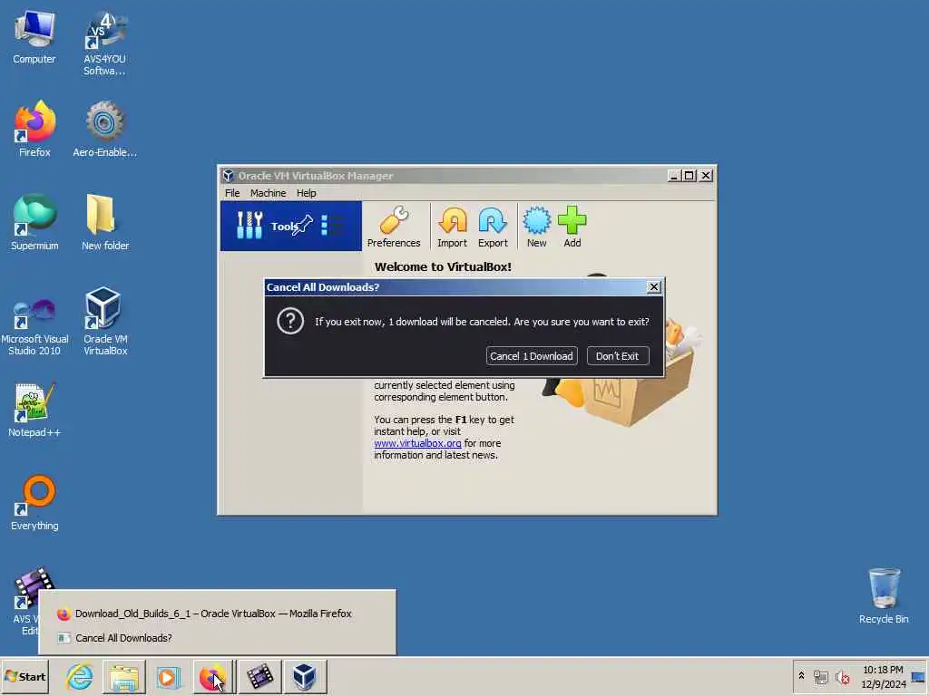
Task: Select the Recycle Bin icon
Action: [884, 596]
